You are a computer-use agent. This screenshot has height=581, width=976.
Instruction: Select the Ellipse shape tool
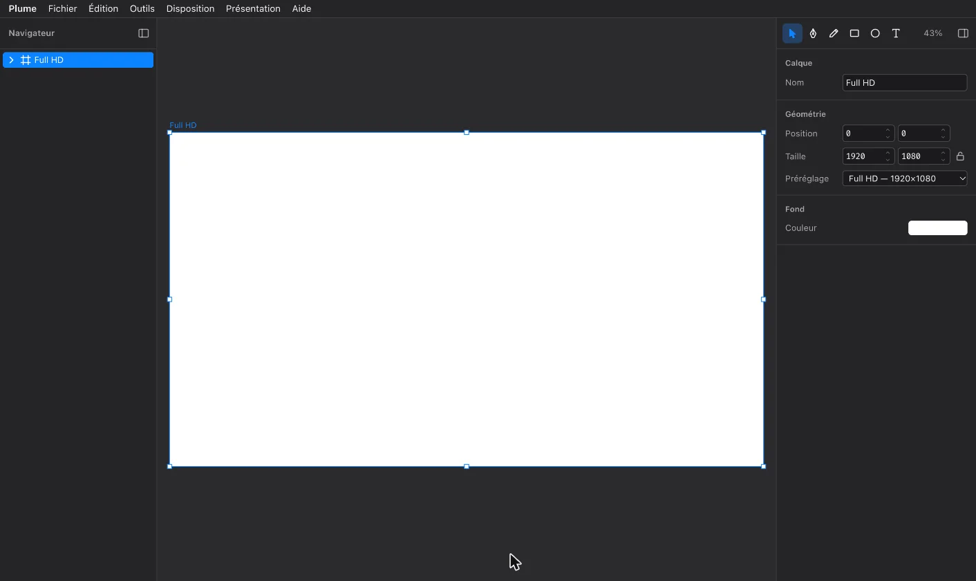[875, 33]
